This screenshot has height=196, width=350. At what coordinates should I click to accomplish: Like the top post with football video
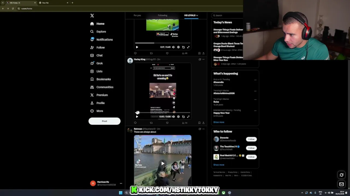(x=167, y=53)
